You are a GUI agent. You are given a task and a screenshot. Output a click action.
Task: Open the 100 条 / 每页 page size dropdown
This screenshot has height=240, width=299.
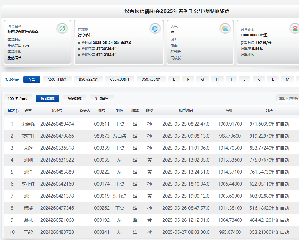point(18,98)
